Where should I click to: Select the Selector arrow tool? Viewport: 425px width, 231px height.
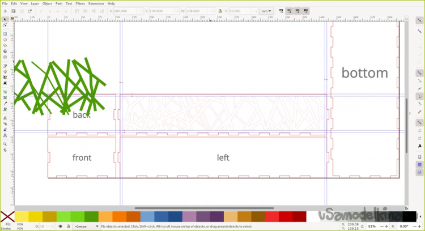coord(5,20)
